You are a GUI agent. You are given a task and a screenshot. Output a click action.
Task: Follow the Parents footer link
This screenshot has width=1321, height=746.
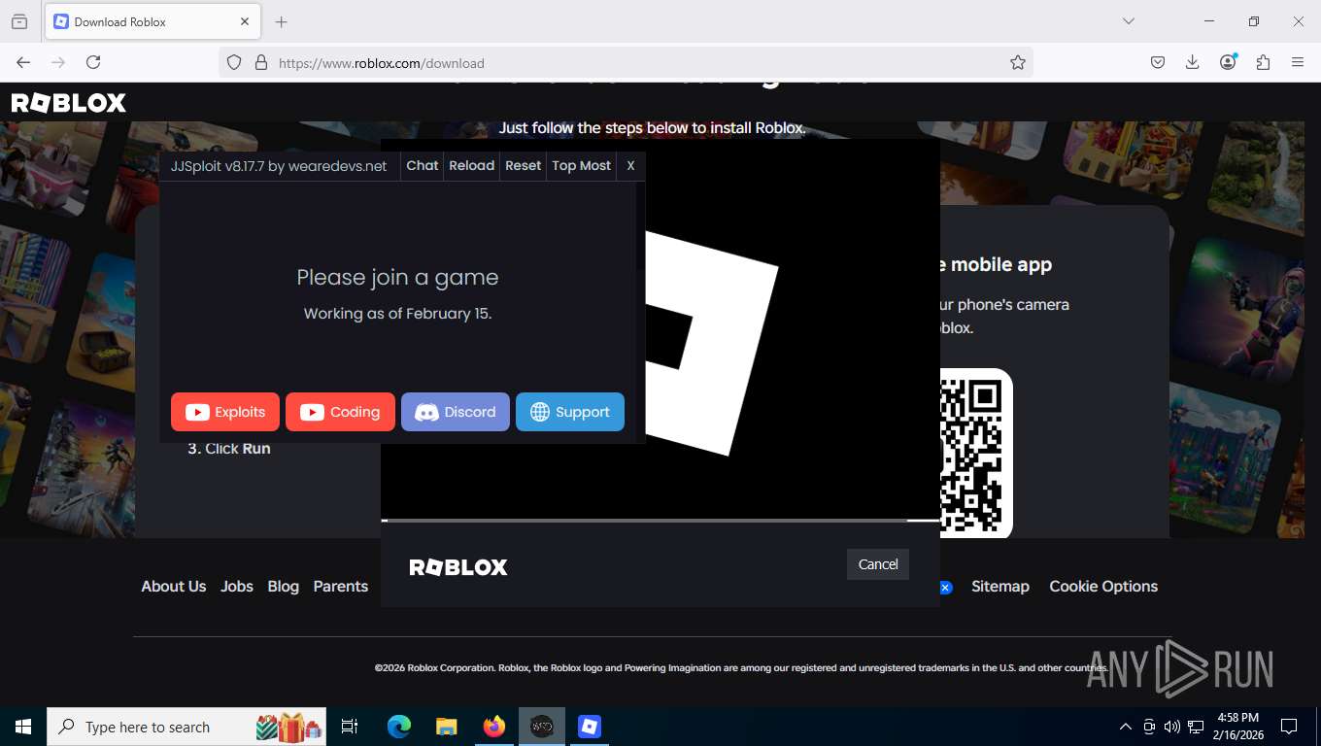(x=341, y=587)
